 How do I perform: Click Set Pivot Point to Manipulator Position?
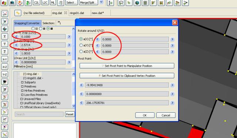pyautogui.click(x=127, y=66)
